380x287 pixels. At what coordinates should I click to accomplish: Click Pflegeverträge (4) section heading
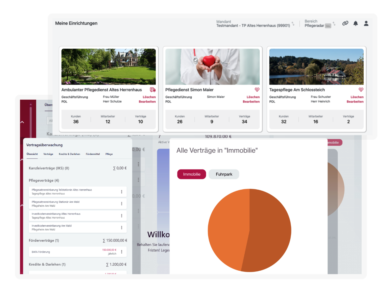coord(44,180)
